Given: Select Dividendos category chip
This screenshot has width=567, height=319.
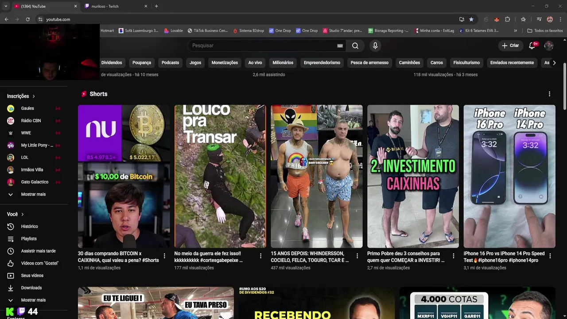Looking at the screenshot, I should point(112,63).
